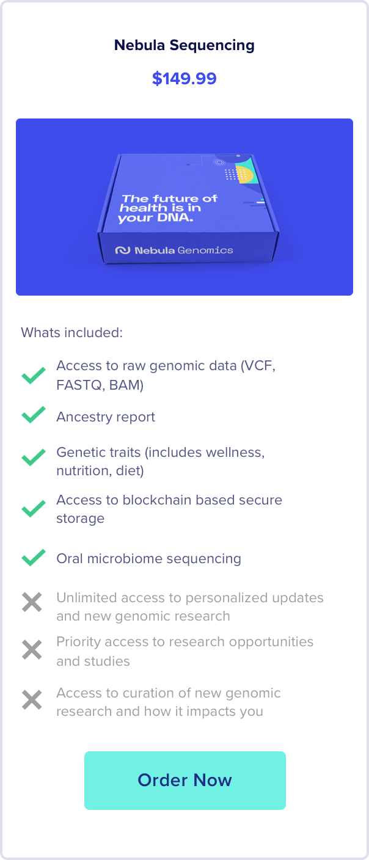The height and width of the screenshot is (860, 369).
Task: Click the X beside Access to curation
Action: pos(32,699)
